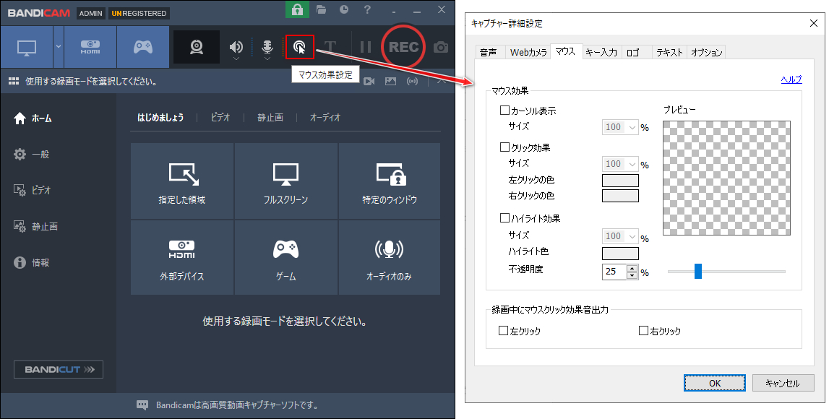Switch to テキスト tab in dialog
The image size is (829, 419).
click(669, 52)
